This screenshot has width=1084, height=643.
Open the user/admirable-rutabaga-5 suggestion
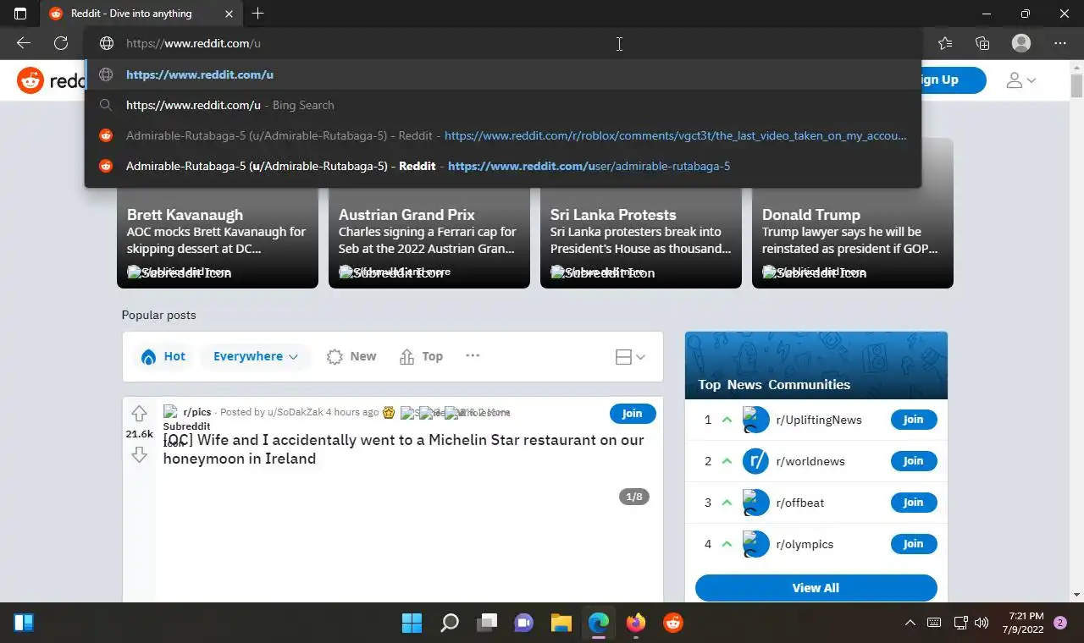503,166
